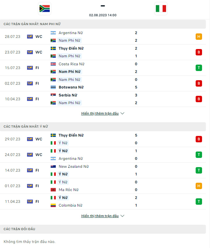This screenshot has width=210, height=248.
Task: Expand more matches under Nam Phi Nữ section
Action: coord(100,114)
